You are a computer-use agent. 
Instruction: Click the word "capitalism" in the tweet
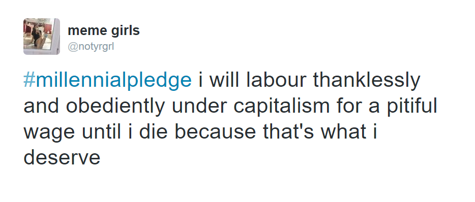tap(281, 107)
